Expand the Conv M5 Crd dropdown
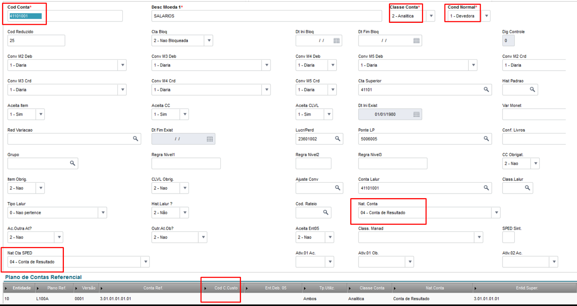This screenshot has width=577, height=306. coord(333,90)
